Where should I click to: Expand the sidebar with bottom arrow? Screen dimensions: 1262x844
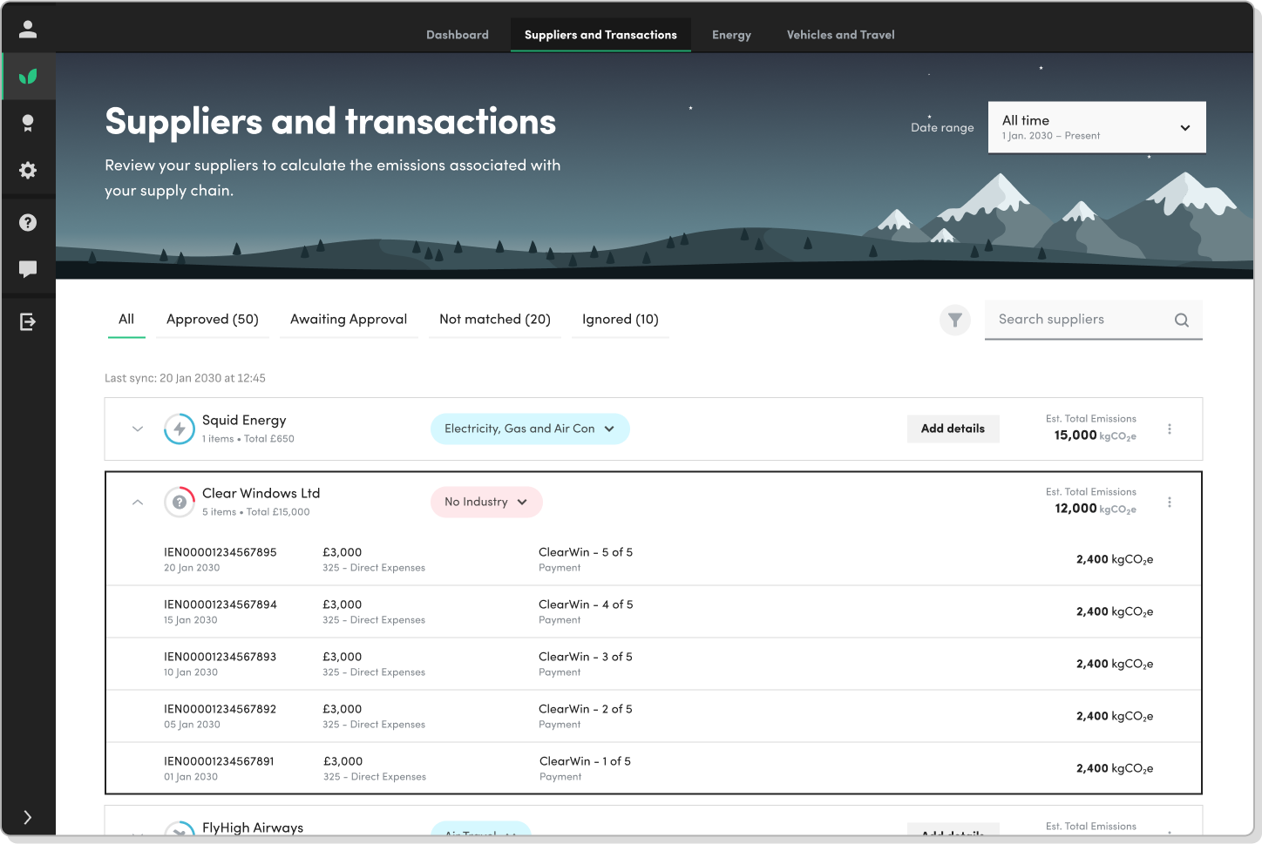click(x=28, y=817)
